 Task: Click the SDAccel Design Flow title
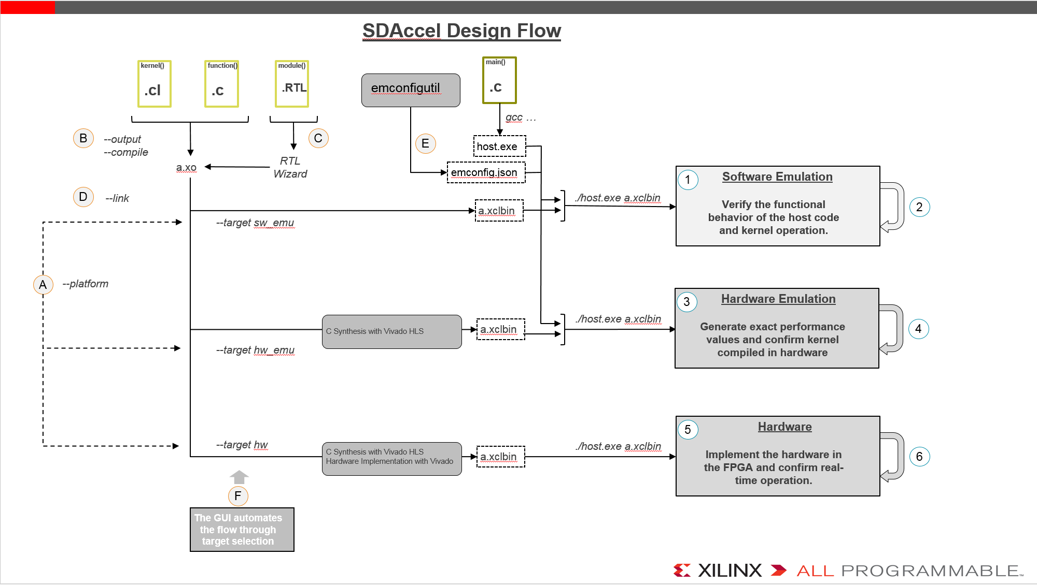(x=461, y=31)
